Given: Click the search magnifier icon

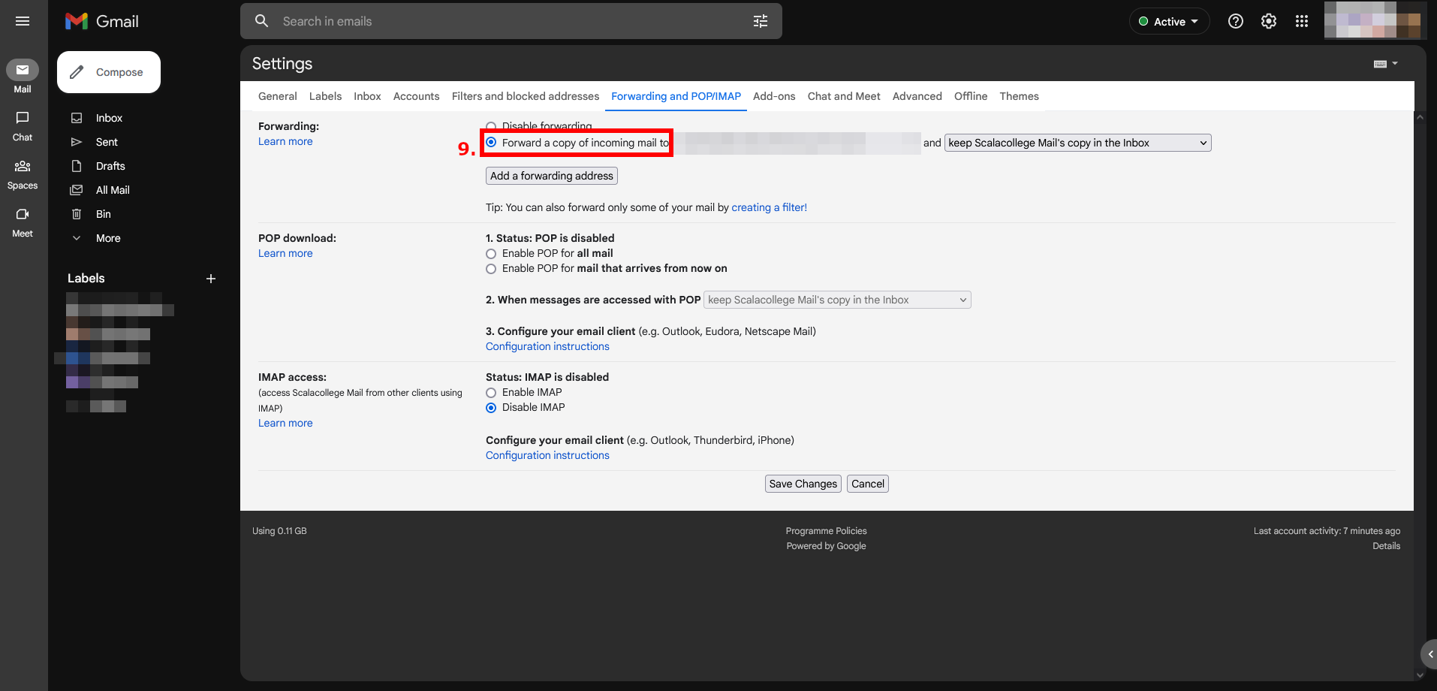Looking at the screenshot, I should [262, 21].
